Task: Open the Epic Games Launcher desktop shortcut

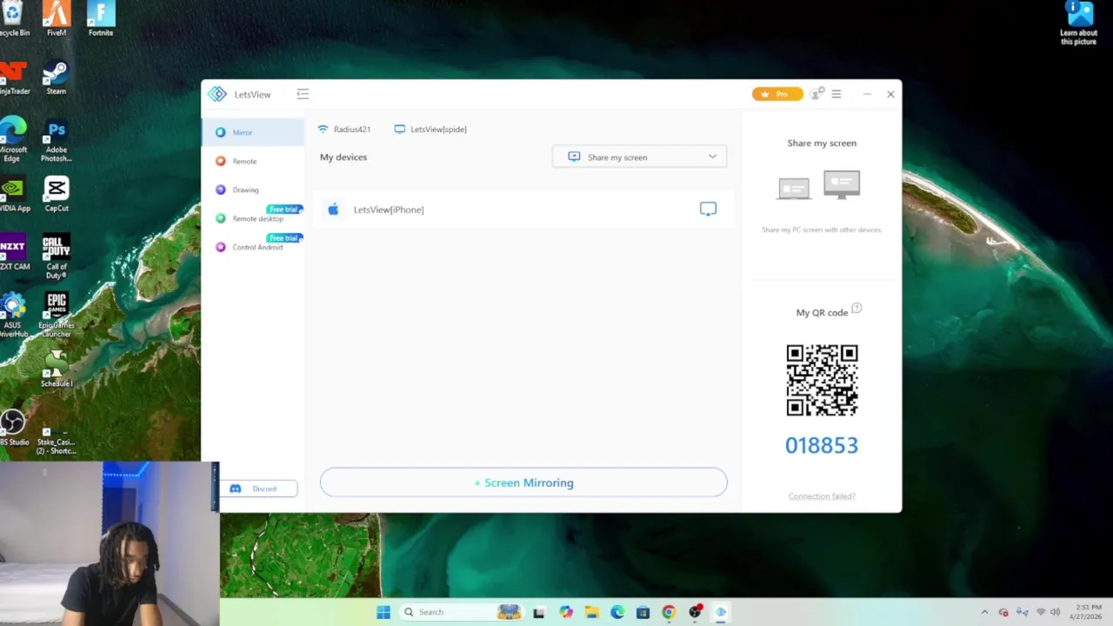Action: tap(57, 316)
